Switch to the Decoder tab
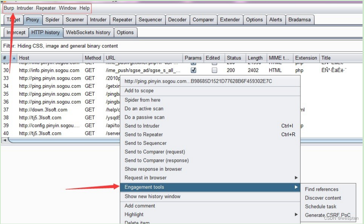Image resolution: width=364 pixels, height=224 pixels. 177,20
